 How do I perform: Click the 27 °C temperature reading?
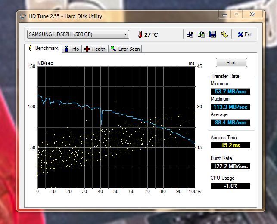point(151,34)
